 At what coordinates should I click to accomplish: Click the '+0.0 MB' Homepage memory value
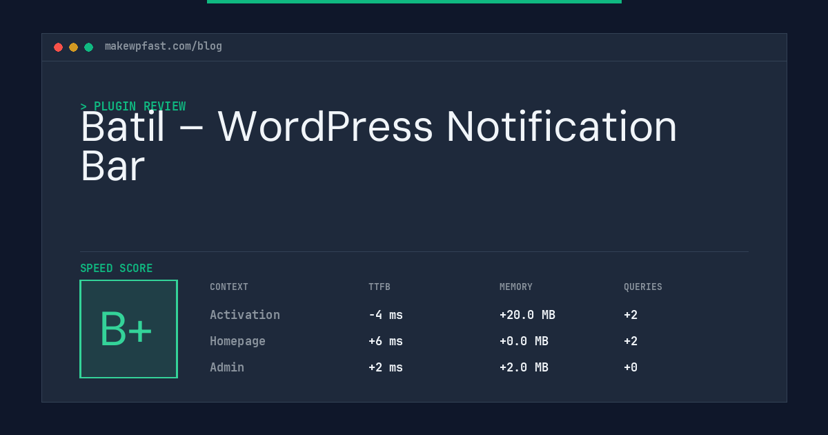(524, 341)
